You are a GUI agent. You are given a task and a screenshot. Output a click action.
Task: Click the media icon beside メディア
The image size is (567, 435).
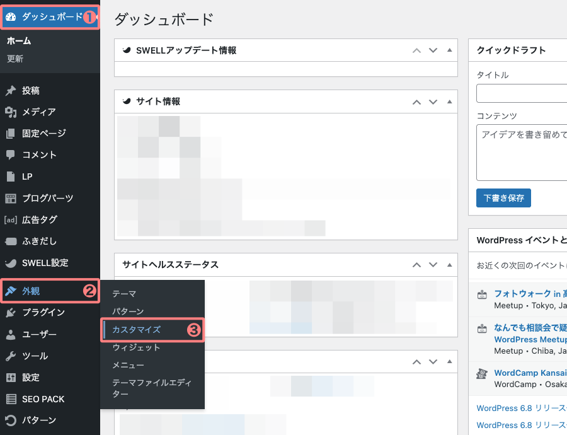point(11,112)
